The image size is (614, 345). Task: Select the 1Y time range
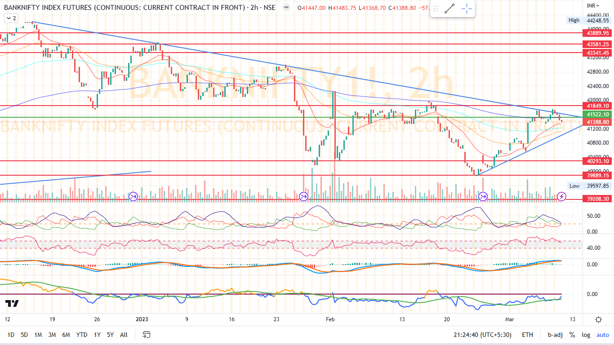97,335
